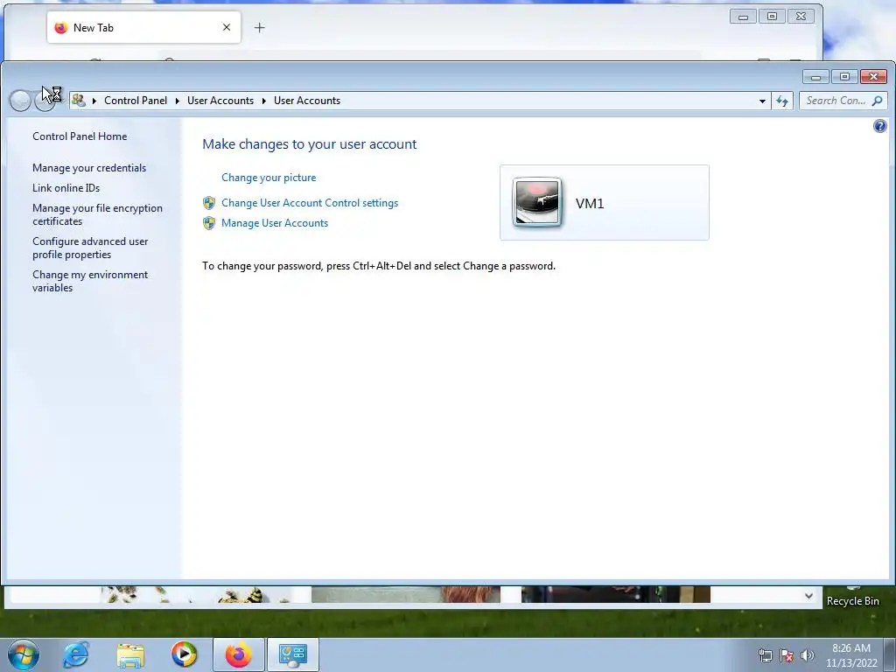Select the Control Panel breadcrumb
This screenshot has height=672, width=896.
click(x=136, y=101)
